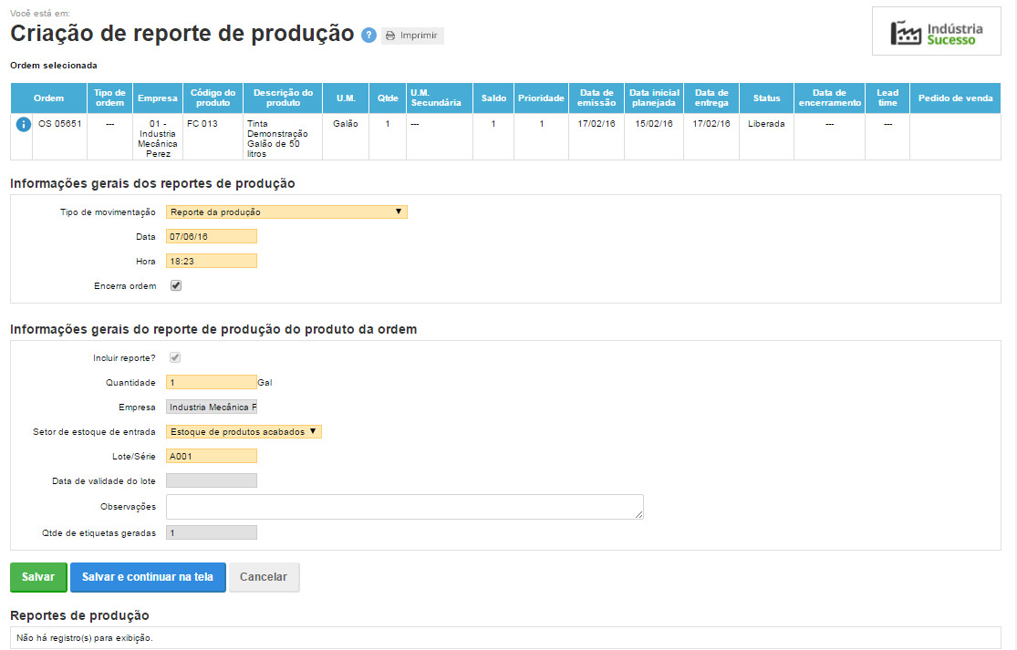Open the Tipo de movimentação dropdown

286,212
